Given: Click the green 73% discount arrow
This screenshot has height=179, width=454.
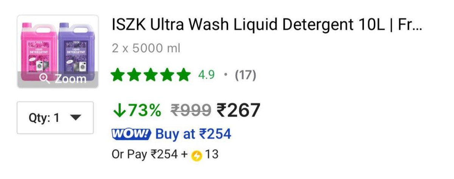Looking at the screenshot, I should [119, 110].
